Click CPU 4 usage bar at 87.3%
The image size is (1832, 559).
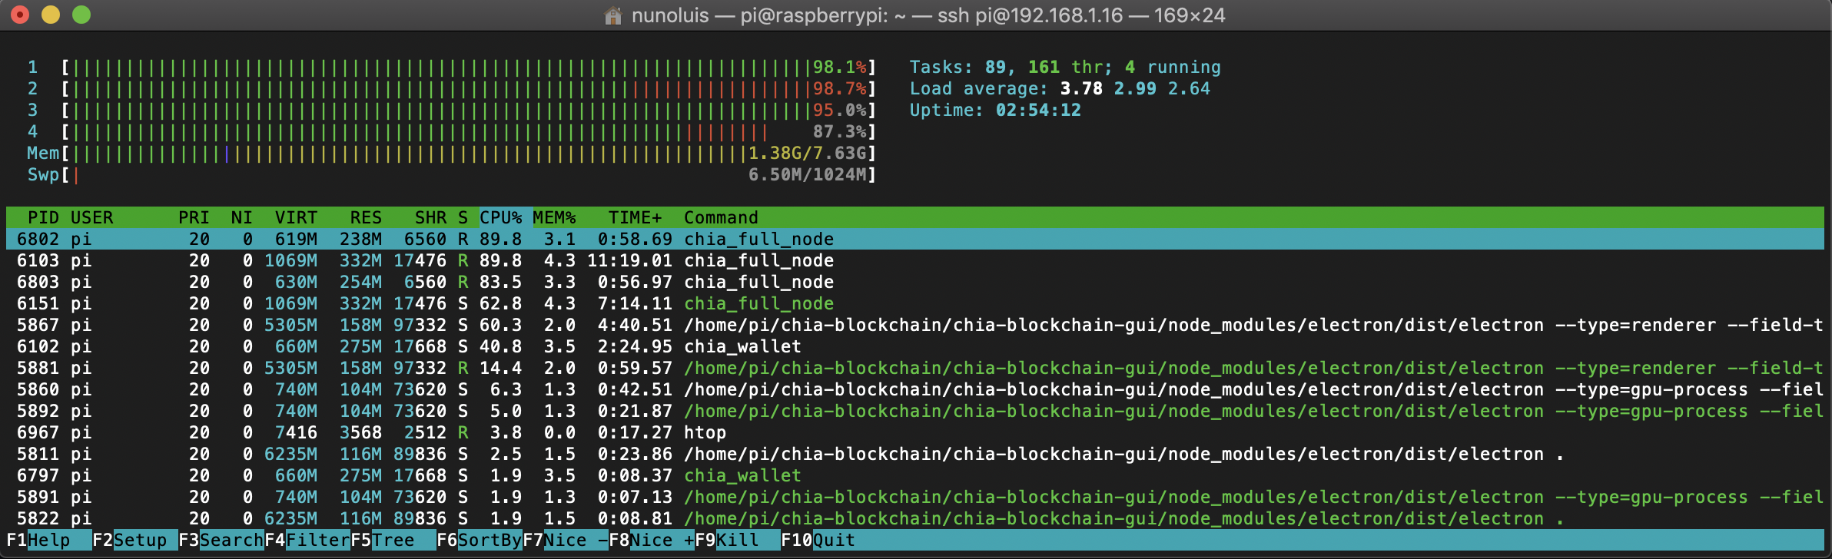point(469,132)
